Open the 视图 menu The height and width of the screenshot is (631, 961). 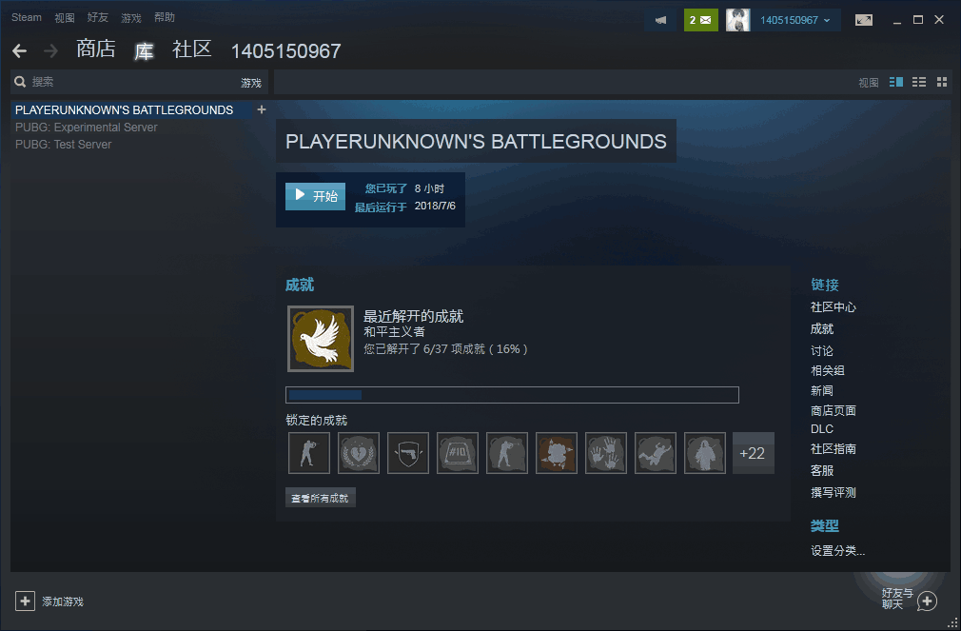click(x=65, y=18)
